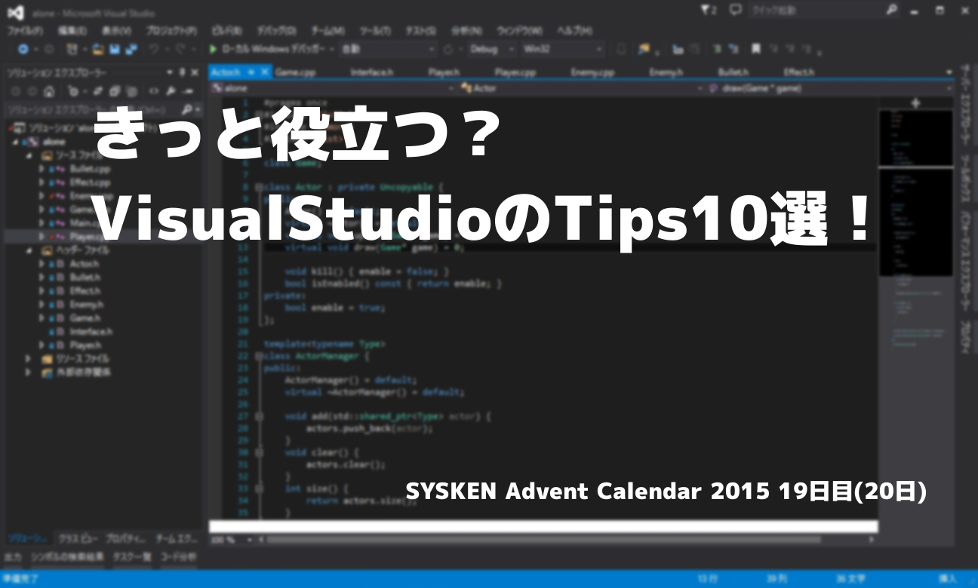Expand the 外部依存関係 node
Image resolution: width=978 pixels, height=588 pixels.
pos(29,372)
